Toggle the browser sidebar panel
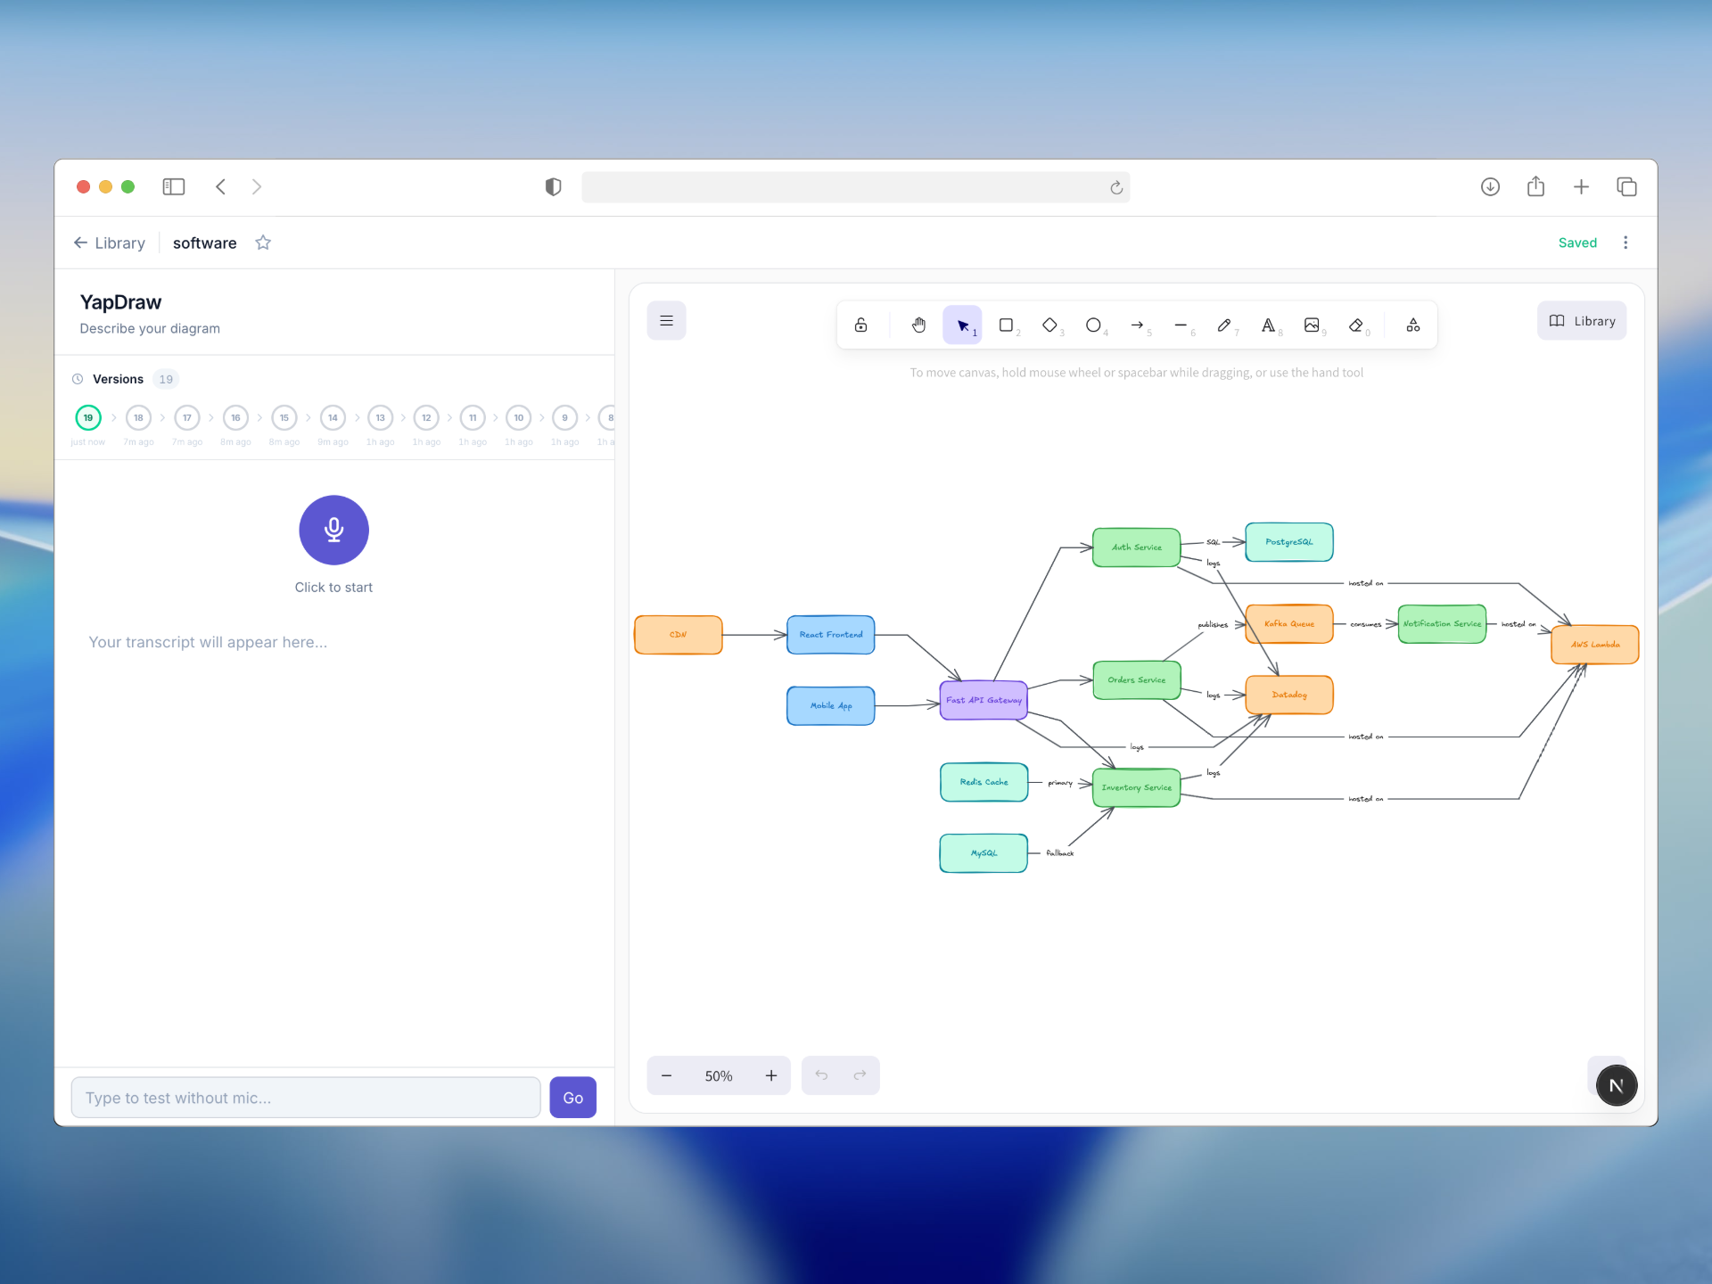The width and height of the screenshot is (1712, 1284). (173, 186)
